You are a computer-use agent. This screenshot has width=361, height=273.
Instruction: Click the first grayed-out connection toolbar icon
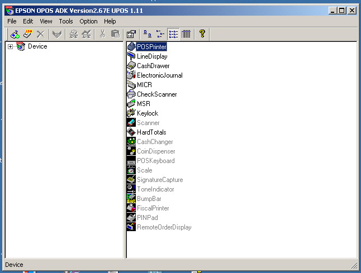coord(74,34)
